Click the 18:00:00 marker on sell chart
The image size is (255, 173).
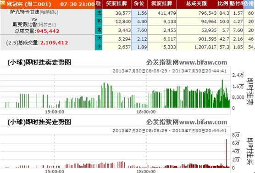tap(146, 112)
